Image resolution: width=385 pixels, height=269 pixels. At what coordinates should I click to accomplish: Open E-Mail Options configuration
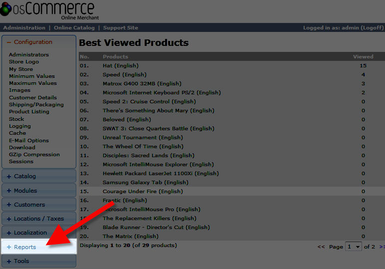[x=28, y=141]
